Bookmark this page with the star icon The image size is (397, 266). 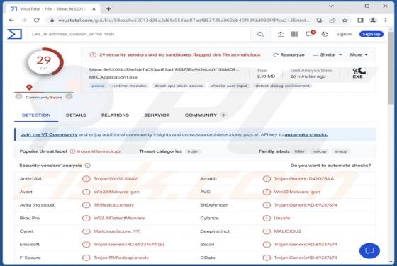tap(345, 21)
